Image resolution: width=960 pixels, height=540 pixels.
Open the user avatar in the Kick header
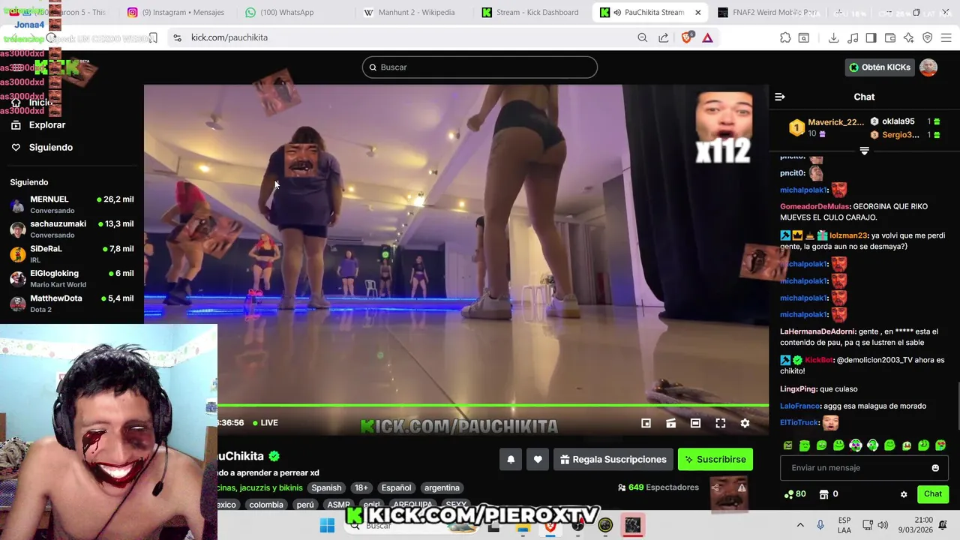pyautogui.click(x=928, y=67)
